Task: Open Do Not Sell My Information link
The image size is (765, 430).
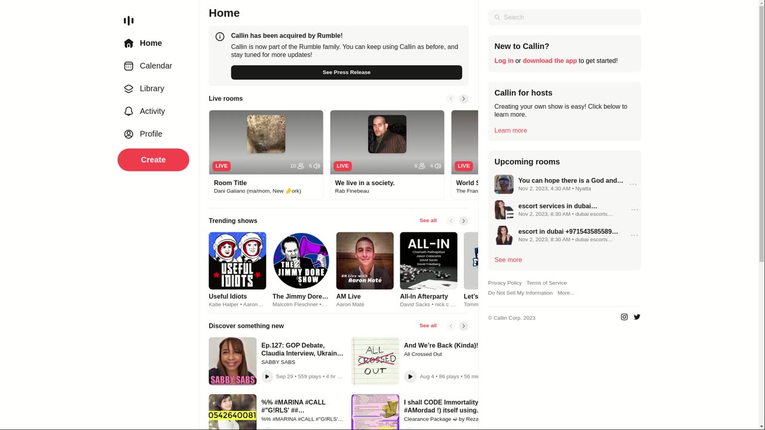Action: (520, 293)
